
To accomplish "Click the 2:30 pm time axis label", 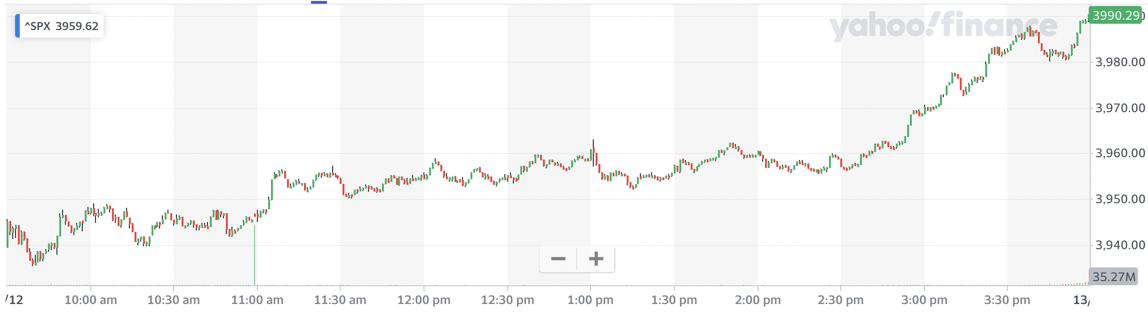I will click(x=840, y=300).
